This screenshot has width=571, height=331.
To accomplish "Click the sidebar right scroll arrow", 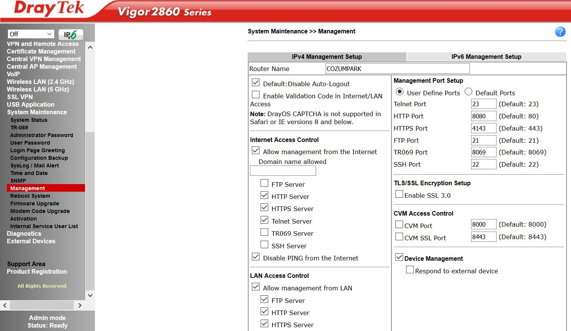I will click(80, 305).
